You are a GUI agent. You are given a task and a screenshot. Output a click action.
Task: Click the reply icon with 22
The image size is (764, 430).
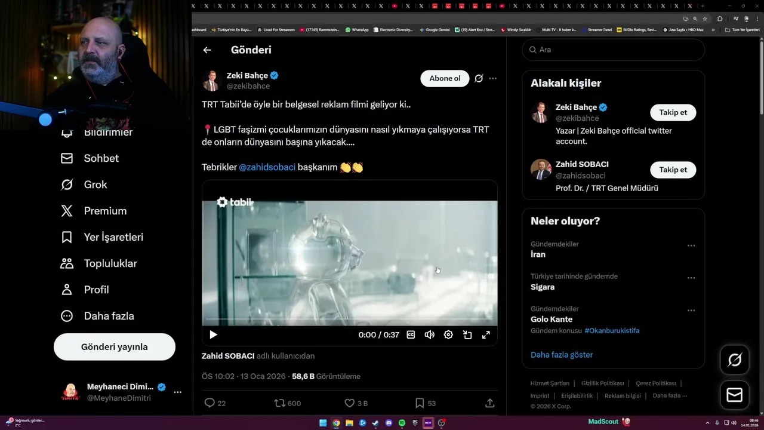tap(210, 403)
